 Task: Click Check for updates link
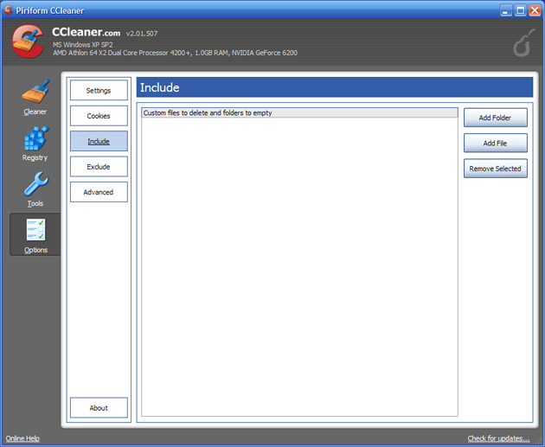pos(499,438)
